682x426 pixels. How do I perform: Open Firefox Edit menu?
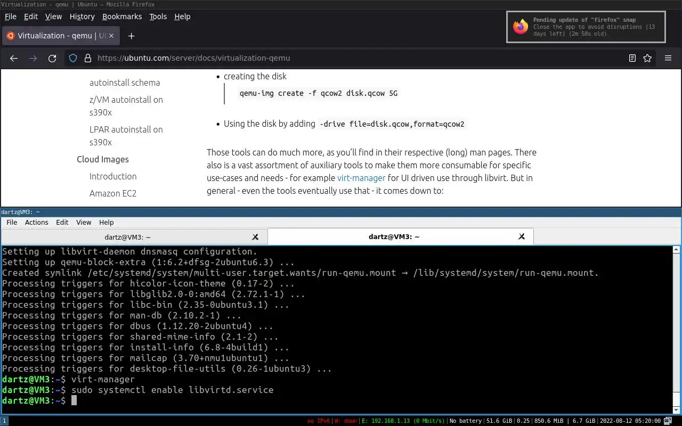[31, 17]
